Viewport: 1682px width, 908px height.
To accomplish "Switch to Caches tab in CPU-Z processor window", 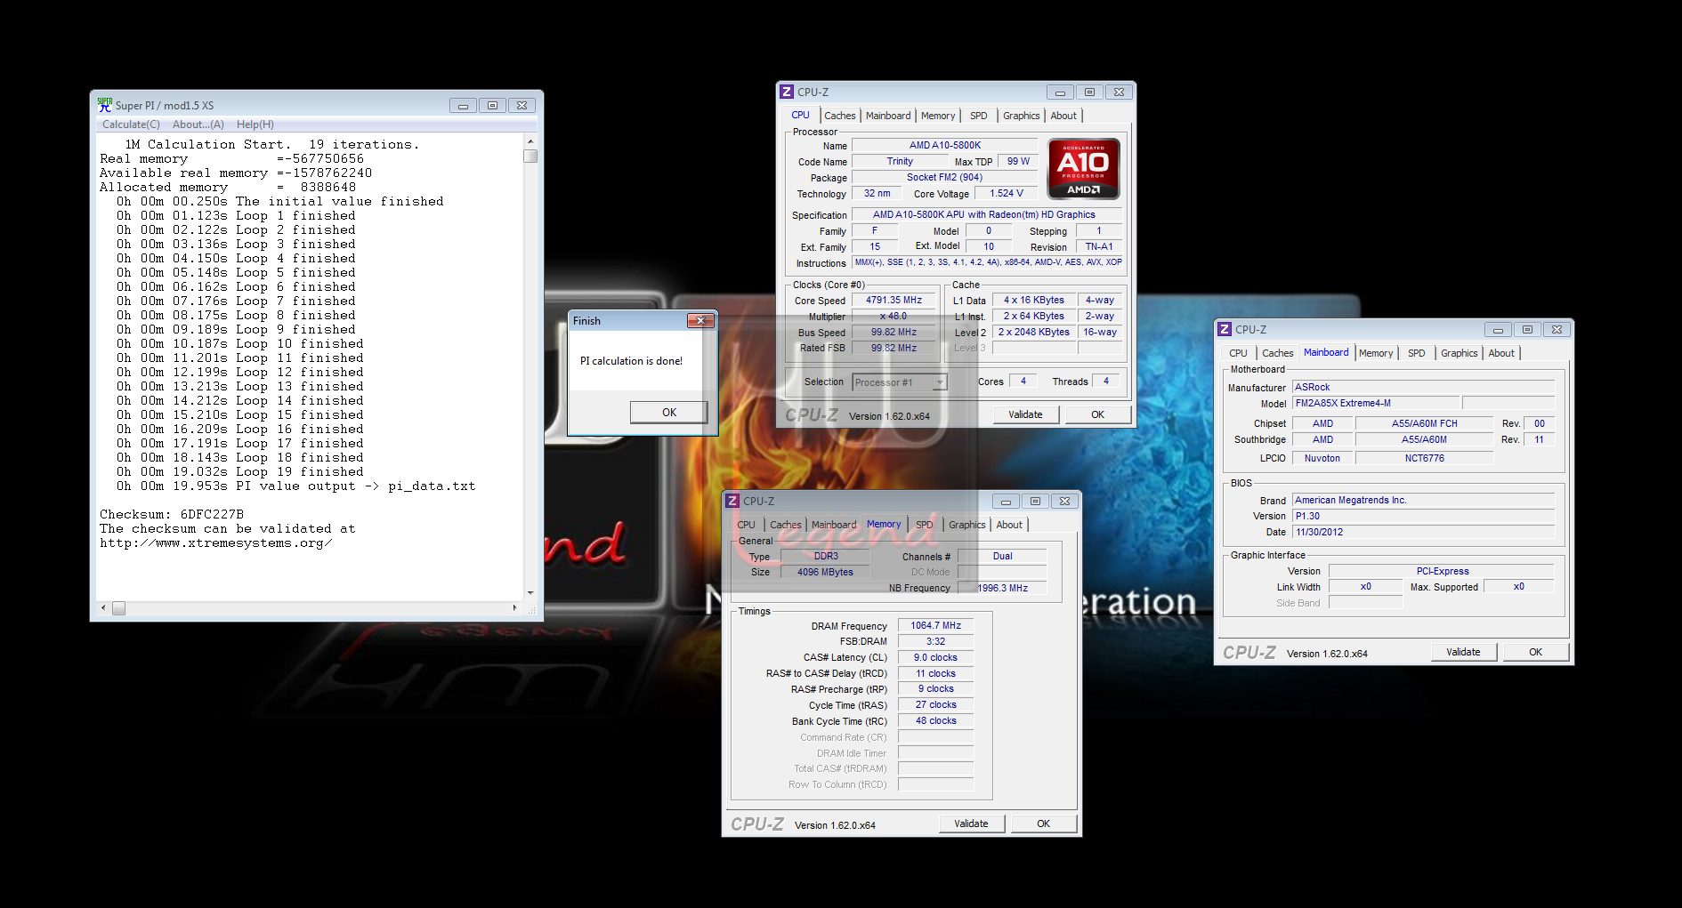I will click(839, 116).
